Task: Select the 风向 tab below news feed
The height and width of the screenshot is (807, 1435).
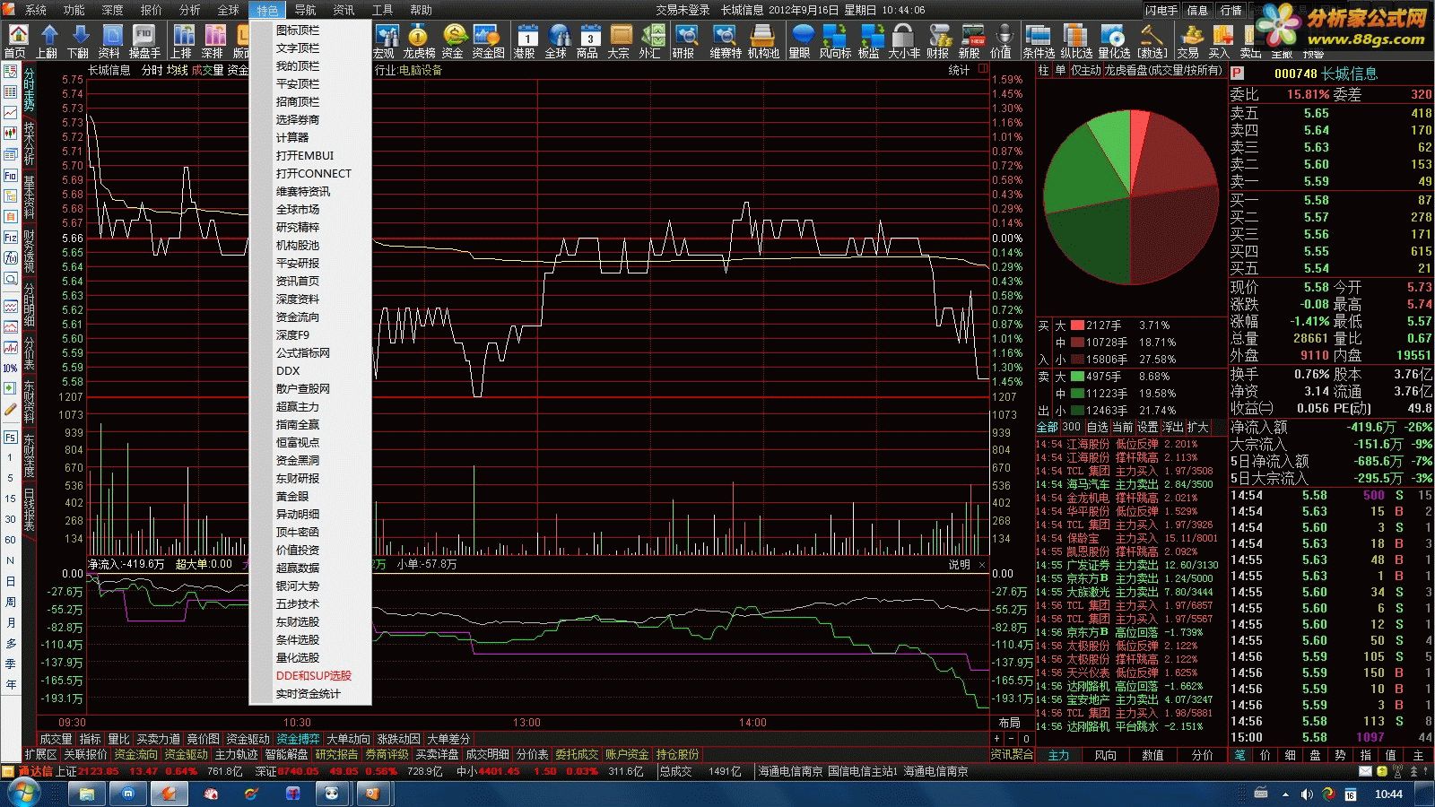Action: point(1105,755)
